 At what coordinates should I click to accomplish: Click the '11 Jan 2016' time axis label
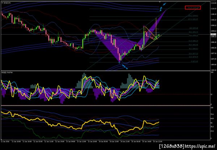pos(5,142)
